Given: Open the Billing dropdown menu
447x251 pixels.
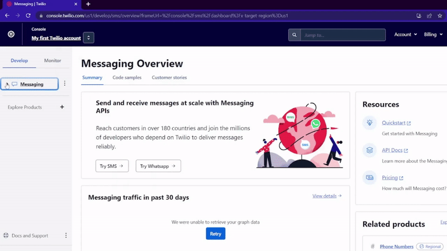Looking at the screenshot, I should tap(433, 35).
